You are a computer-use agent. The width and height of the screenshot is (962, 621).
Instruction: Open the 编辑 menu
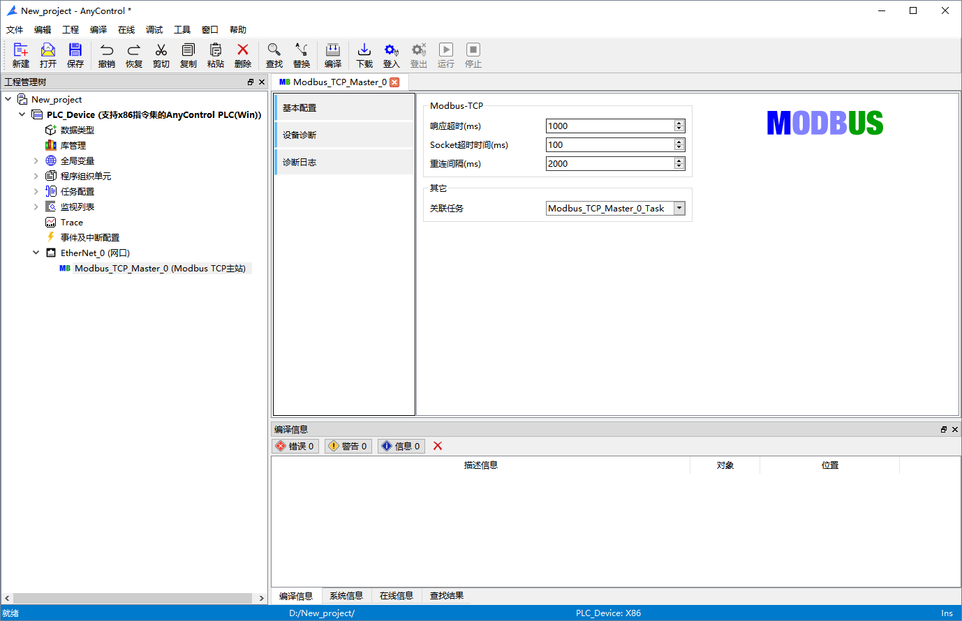click(43, 29)
